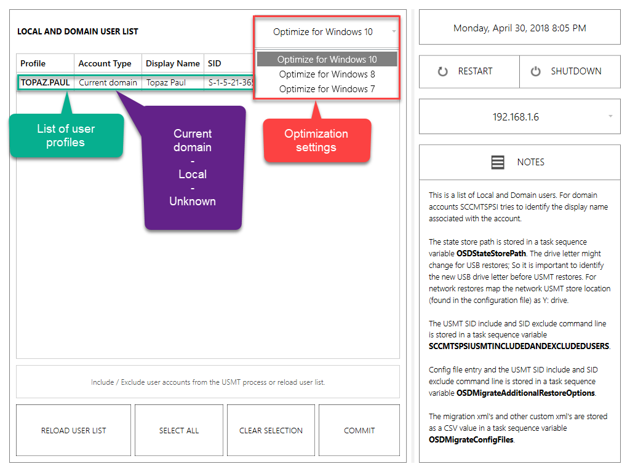630x472 pixels.
Task: Choose Optimize for Windows 8 option
Action: (327, 74)
